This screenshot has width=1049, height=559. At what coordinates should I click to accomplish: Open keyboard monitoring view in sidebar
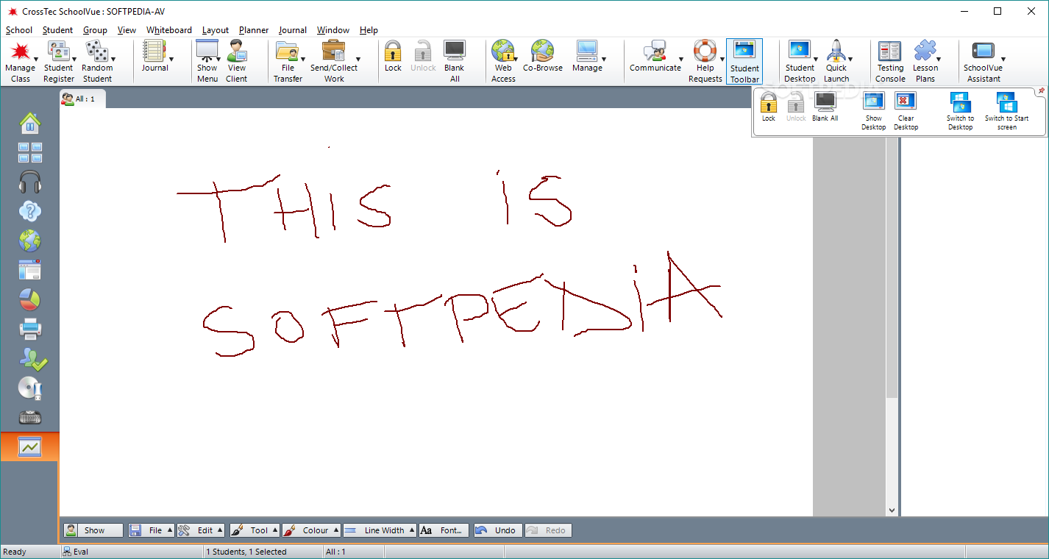coord(30,417)
